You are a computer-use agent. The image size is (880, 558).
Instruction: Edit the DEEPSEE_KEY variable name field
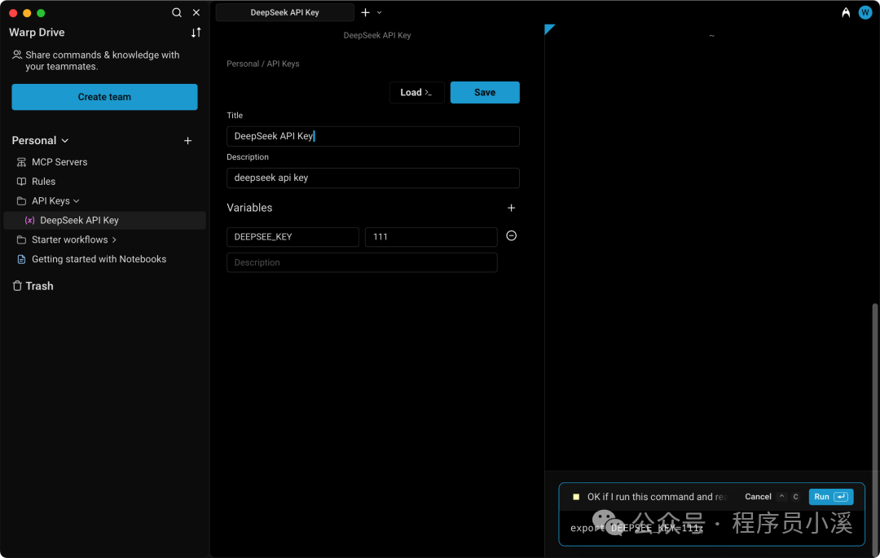tap(293, 237)
